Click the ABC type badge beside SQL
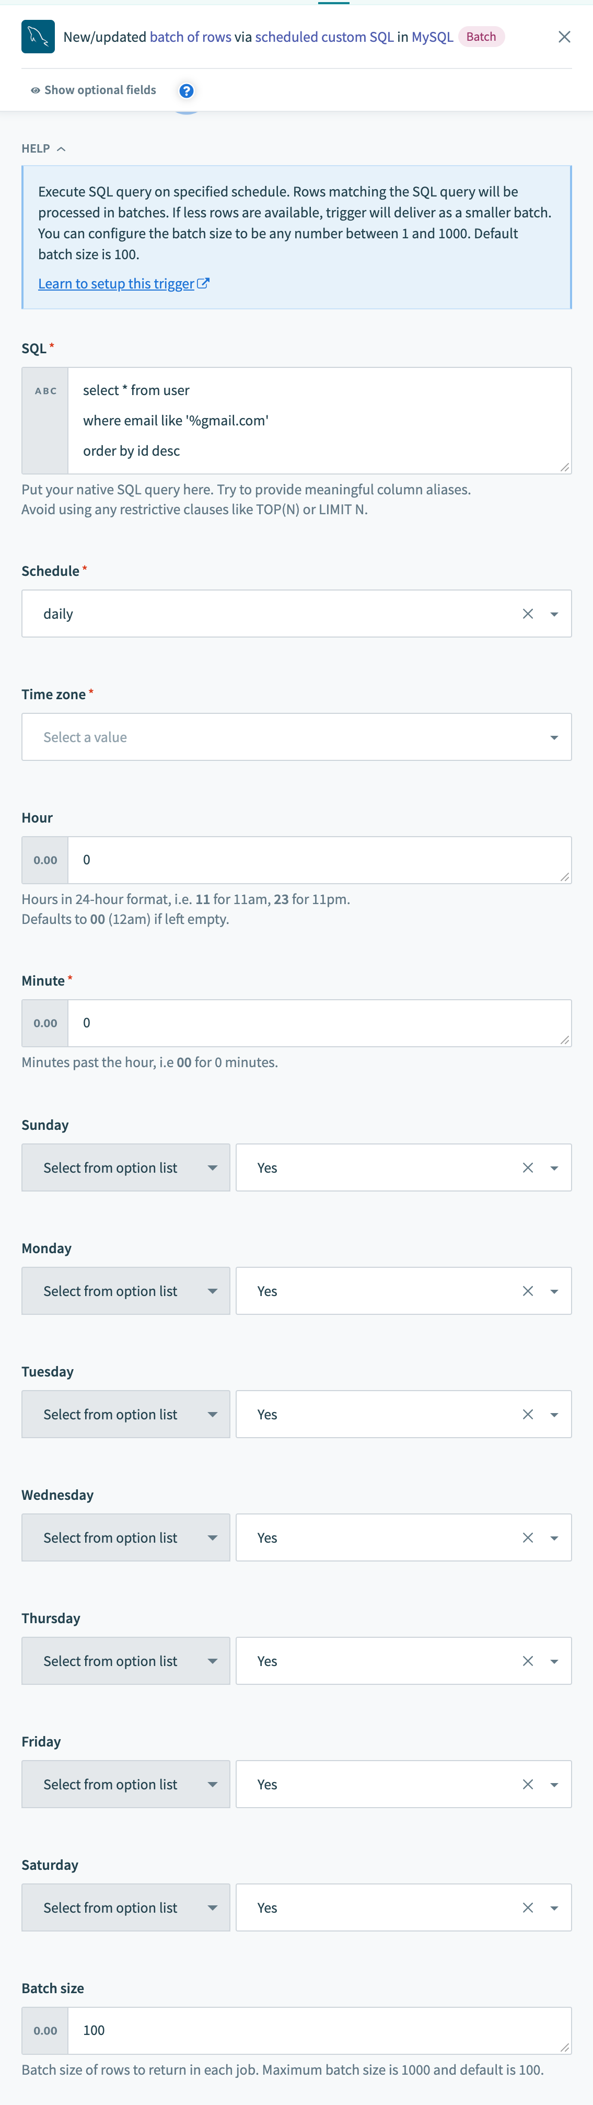 46,391
